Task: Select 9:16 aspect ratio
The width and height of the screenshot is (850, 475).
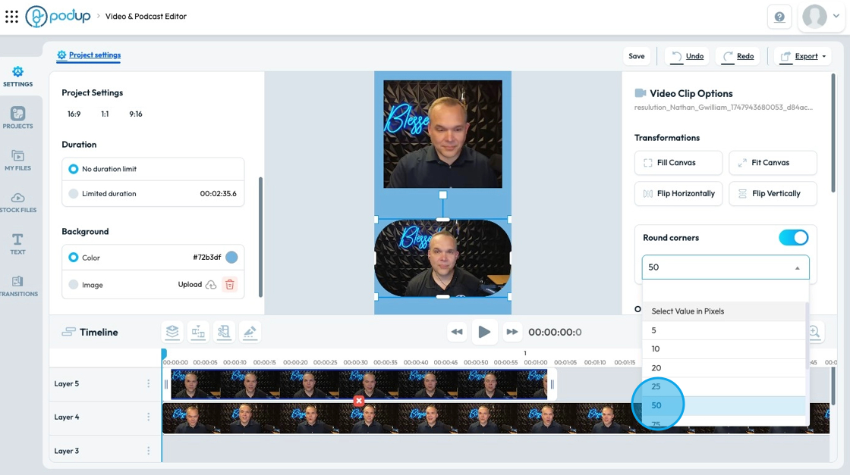Action: pos(136,114)
